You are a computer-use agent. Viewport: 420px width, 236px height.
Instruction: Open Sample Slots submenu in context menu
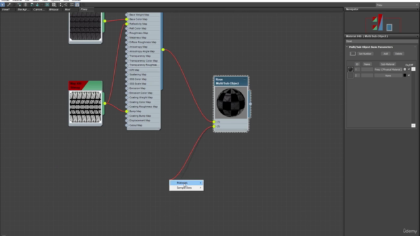click(186, 187)
